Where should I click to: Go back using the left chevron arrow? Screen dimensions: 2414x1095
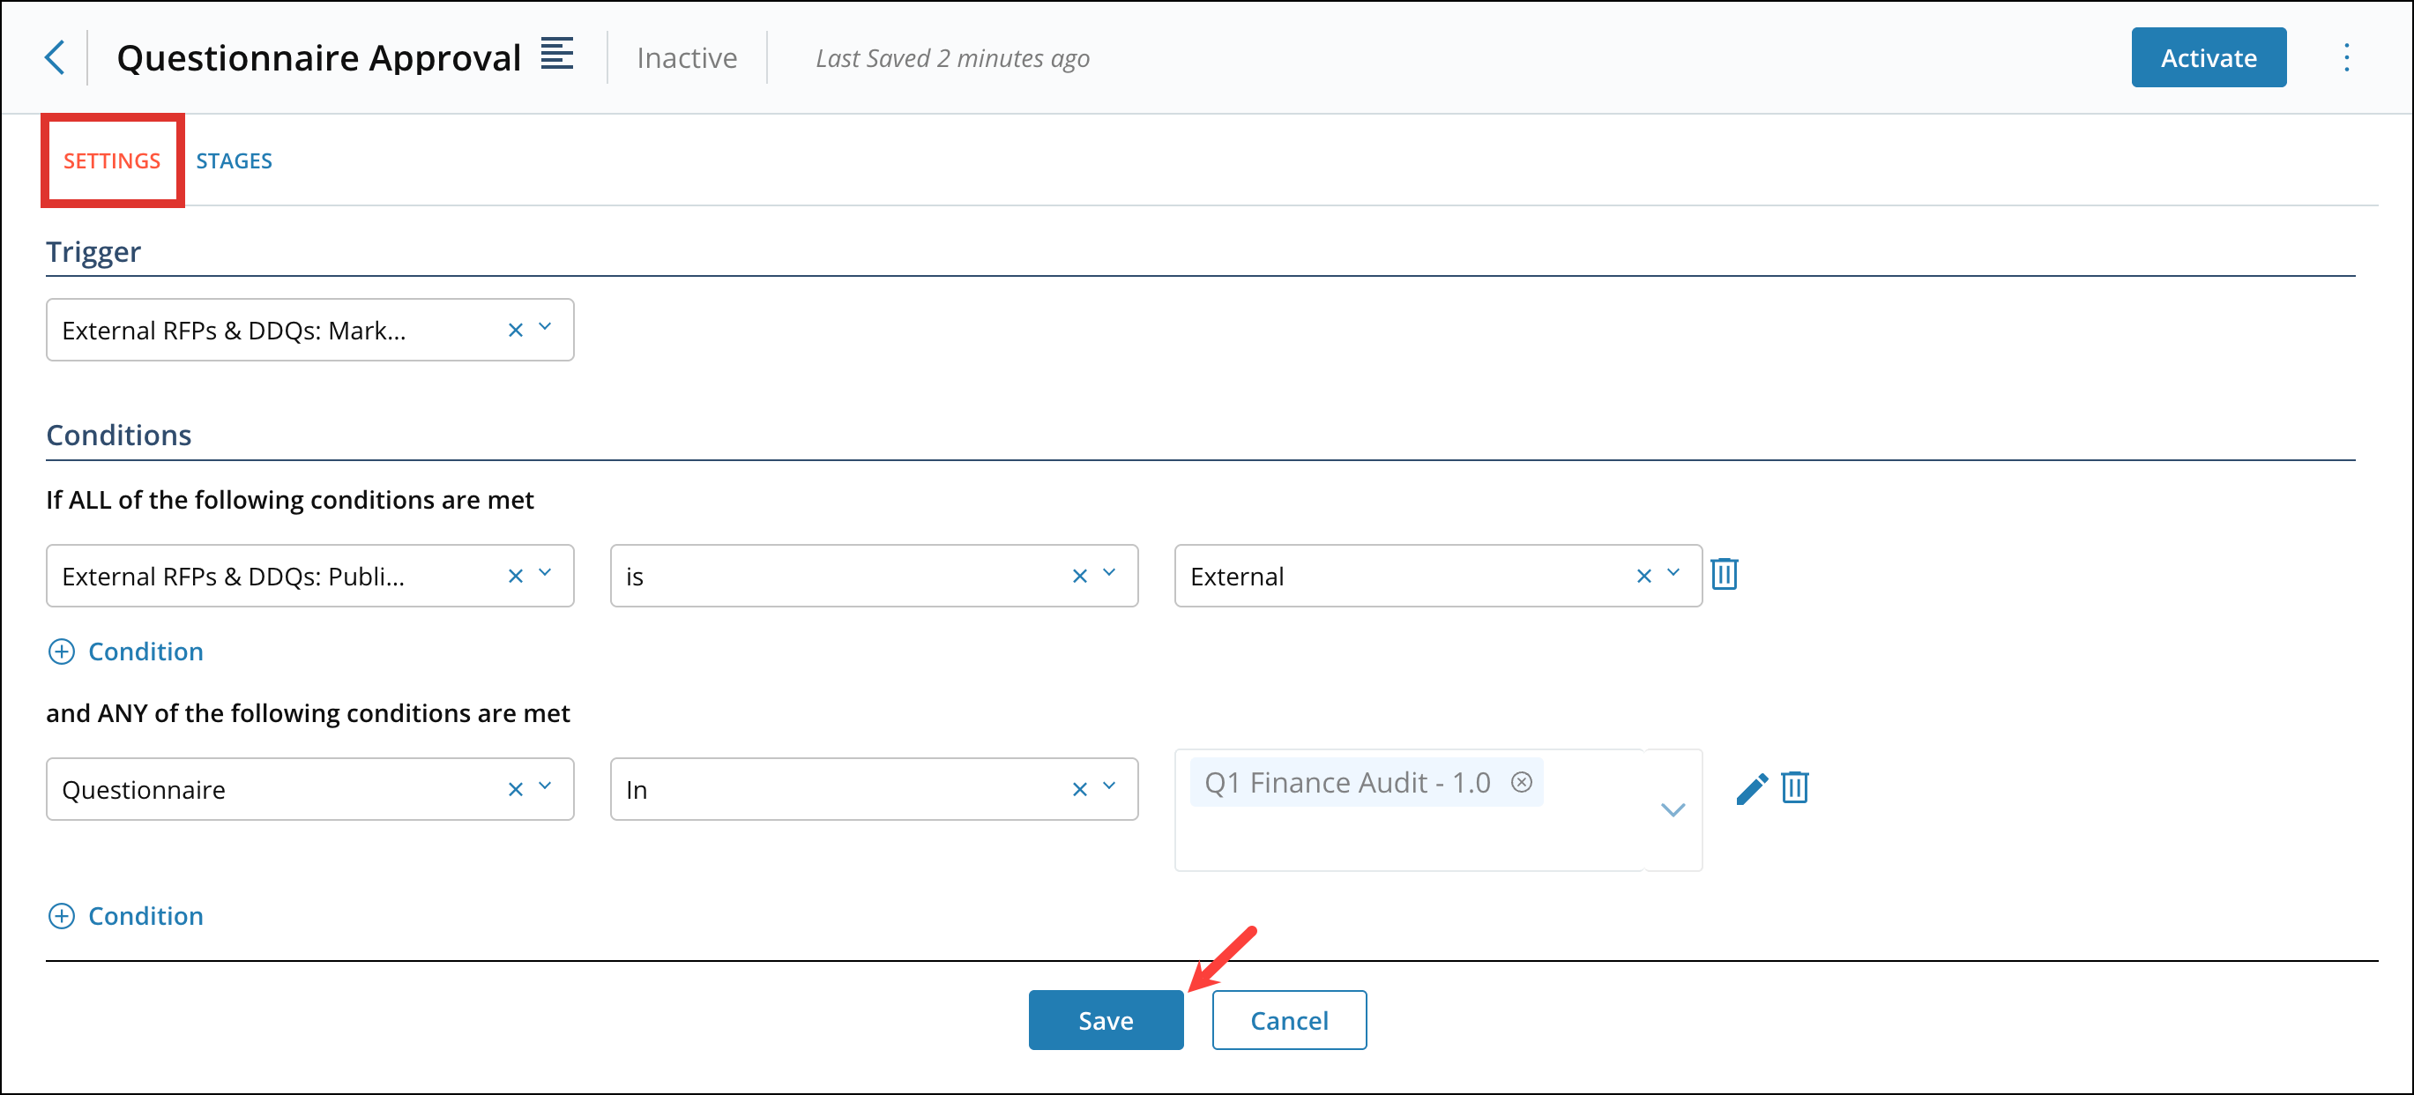point(55,57)
